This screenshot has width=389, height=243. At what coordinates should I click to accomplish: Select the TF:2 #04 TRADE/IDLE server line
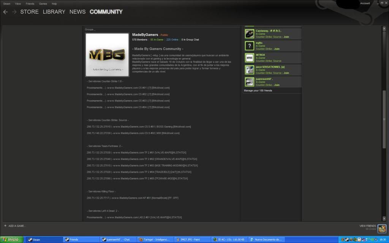(139, 172)
